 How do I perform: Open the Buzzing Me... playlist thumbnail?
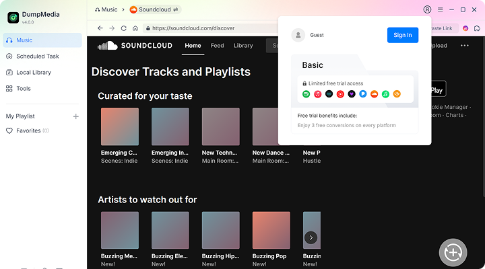coord(120,230)
